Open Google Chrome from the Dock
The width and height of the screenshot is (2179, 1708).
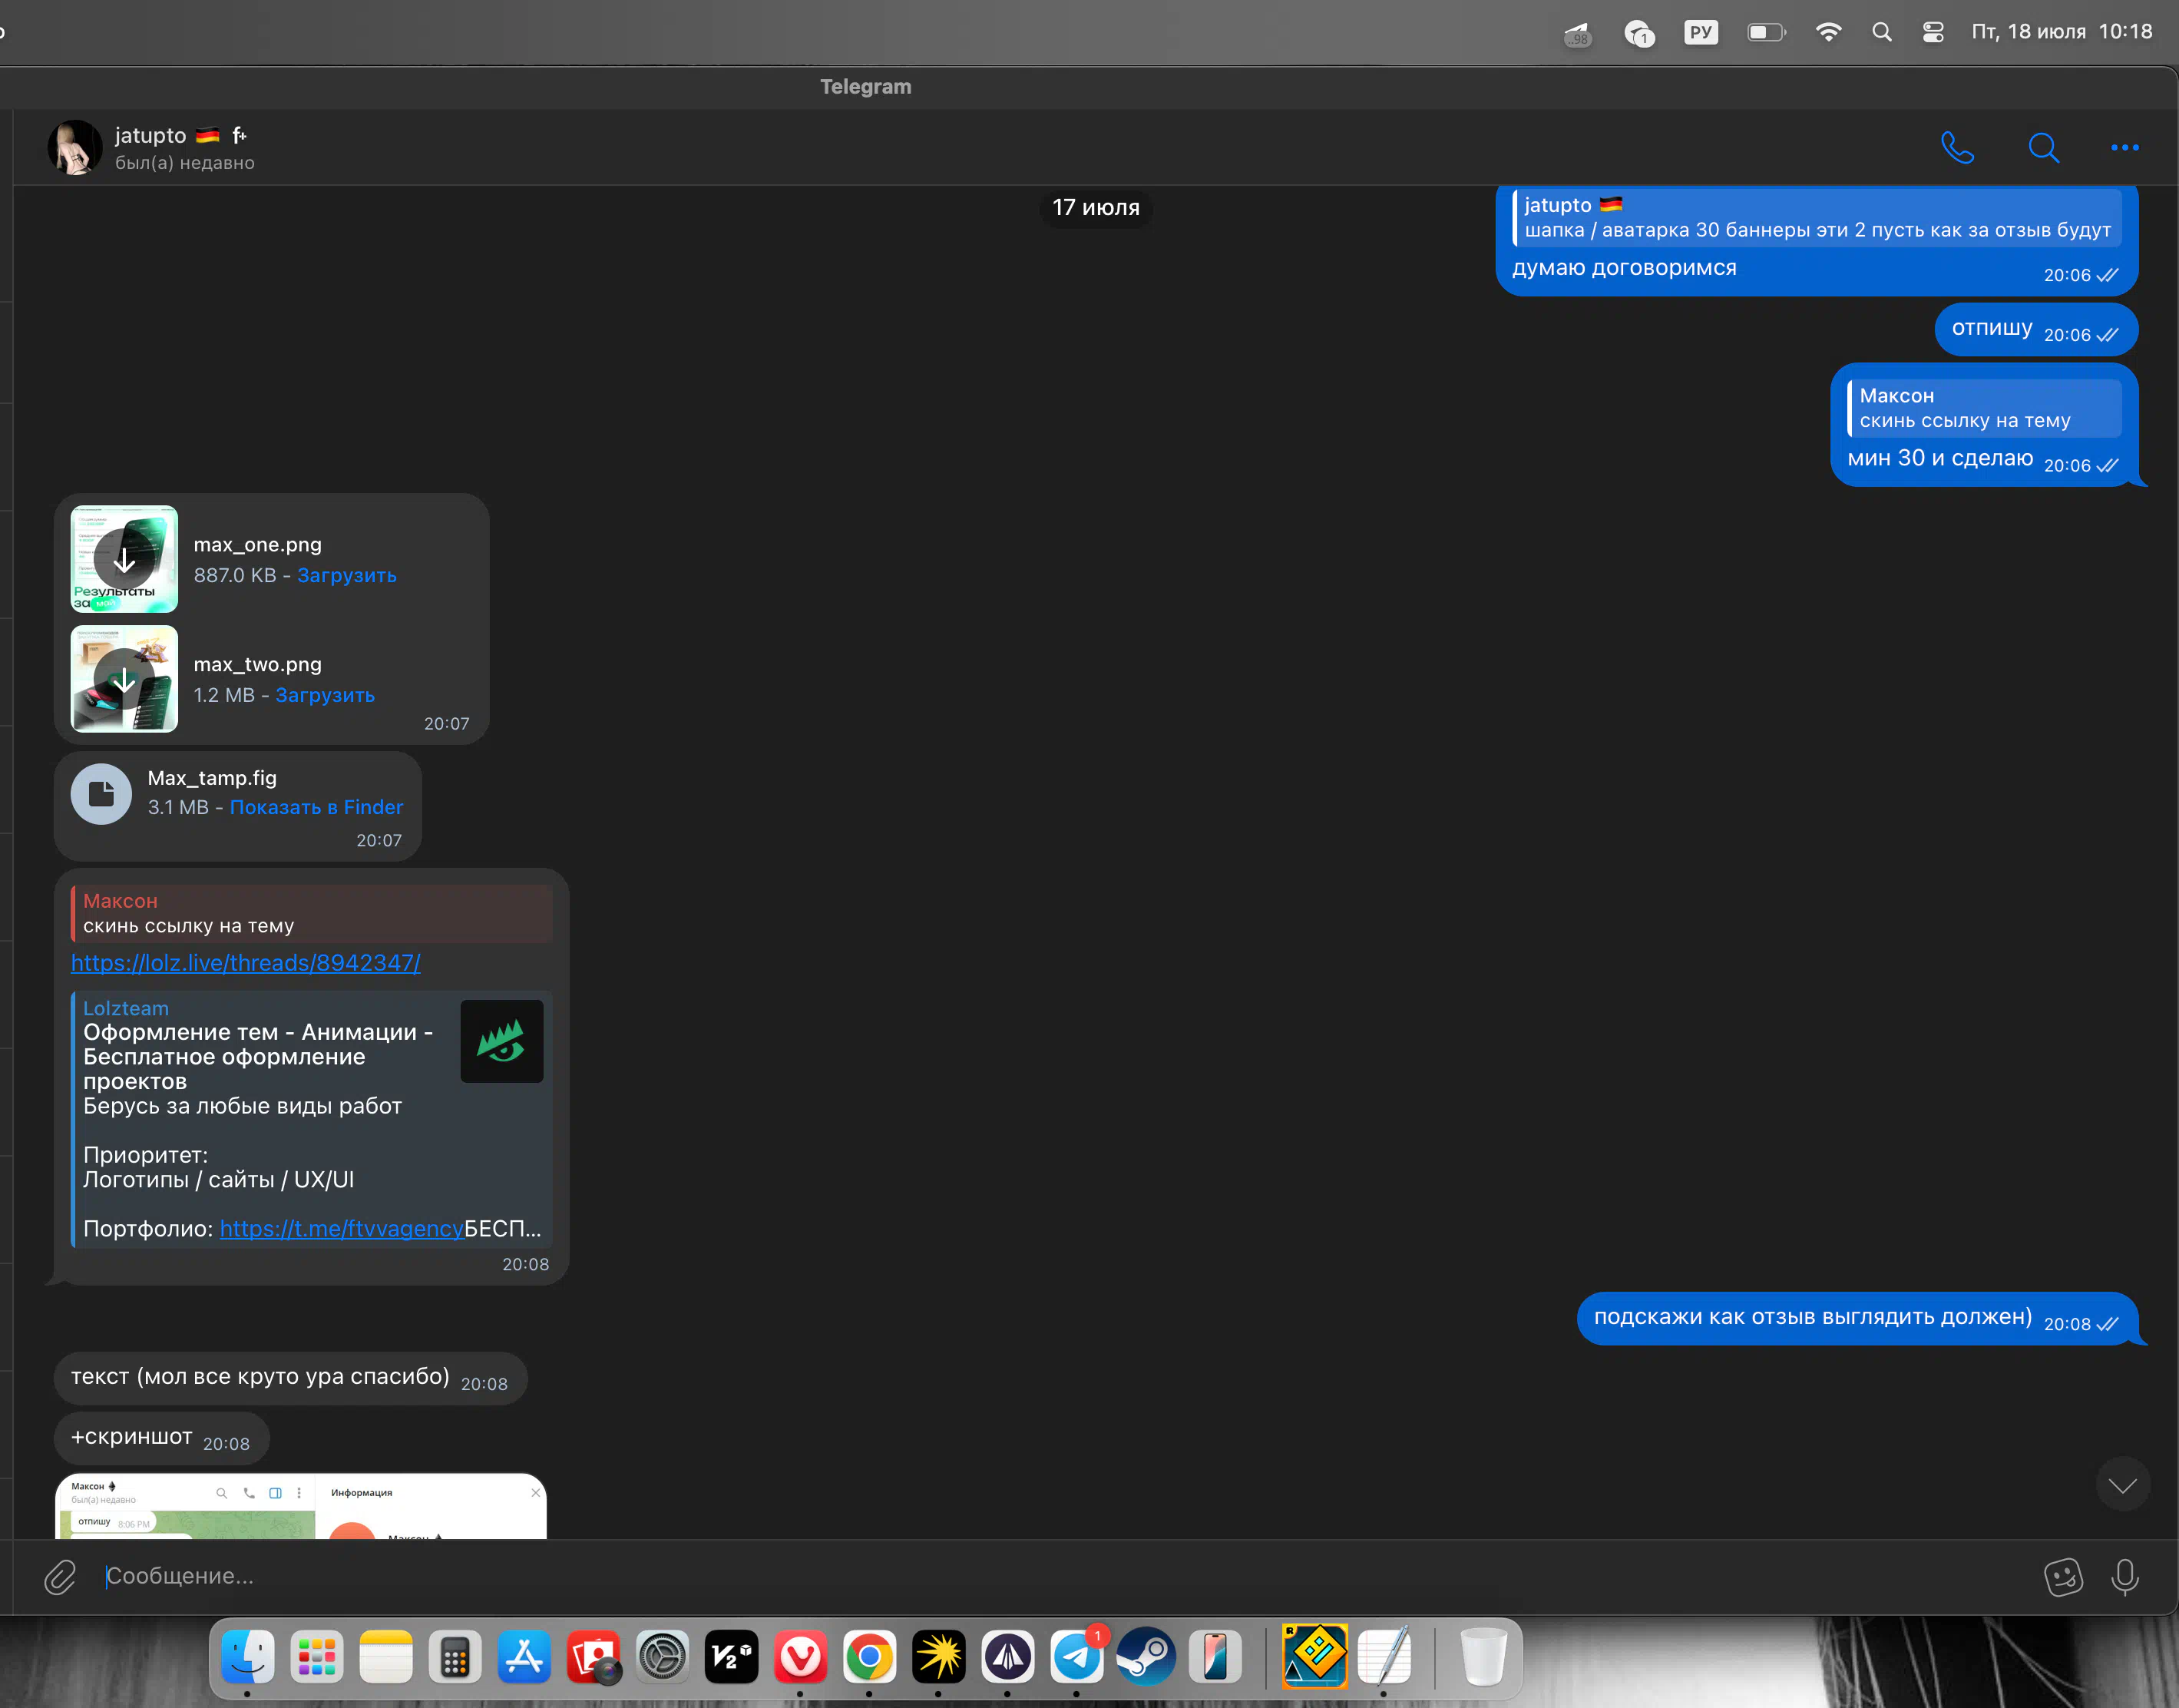(868, 1657)
